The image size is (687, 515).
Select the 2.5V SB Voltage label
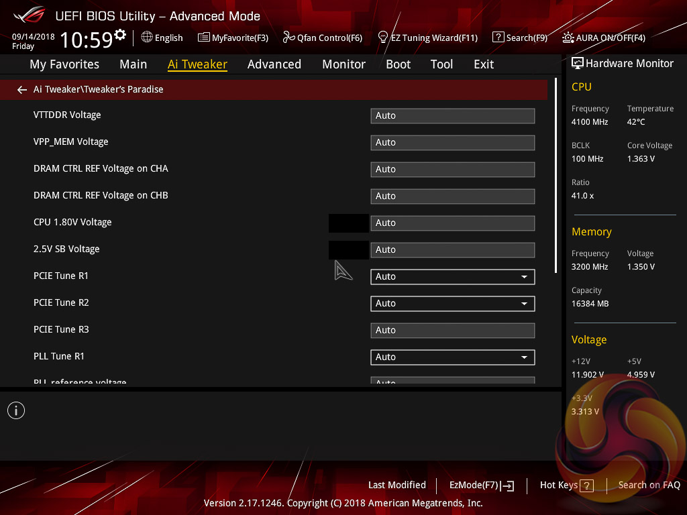66,249
